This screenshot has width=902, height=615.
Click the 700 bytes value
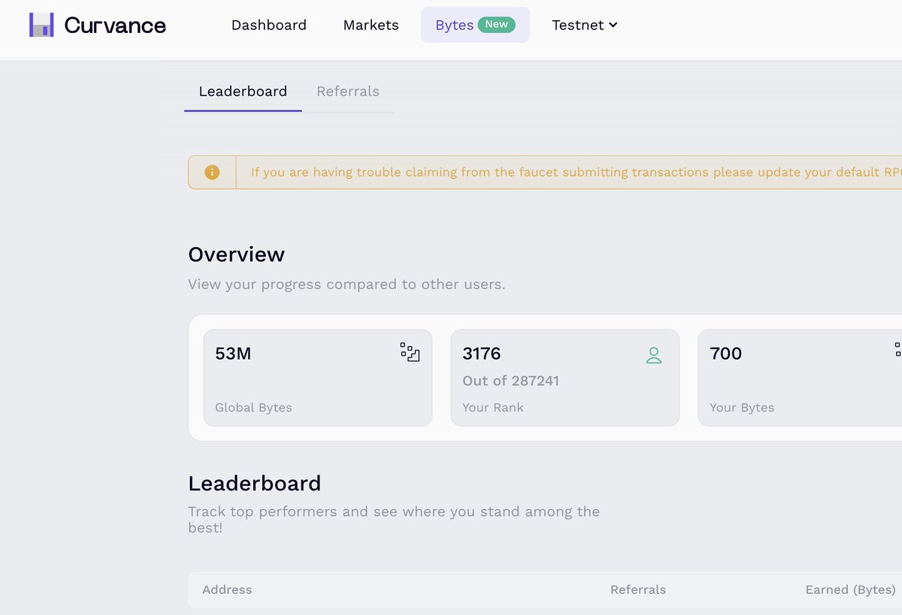(x=726, y=354)
